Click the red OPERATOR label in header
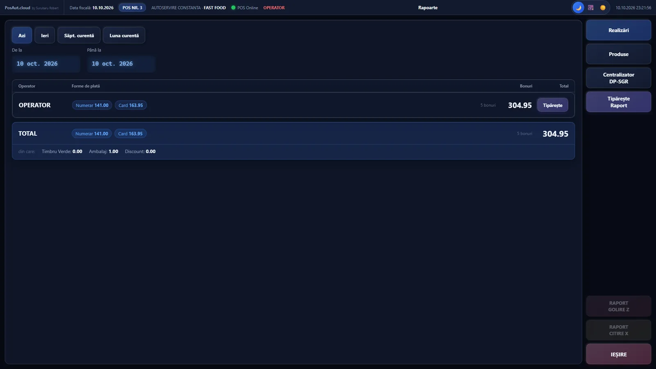Image resolution: width=656 pixels, height=369 pixels. click(274, 8)
